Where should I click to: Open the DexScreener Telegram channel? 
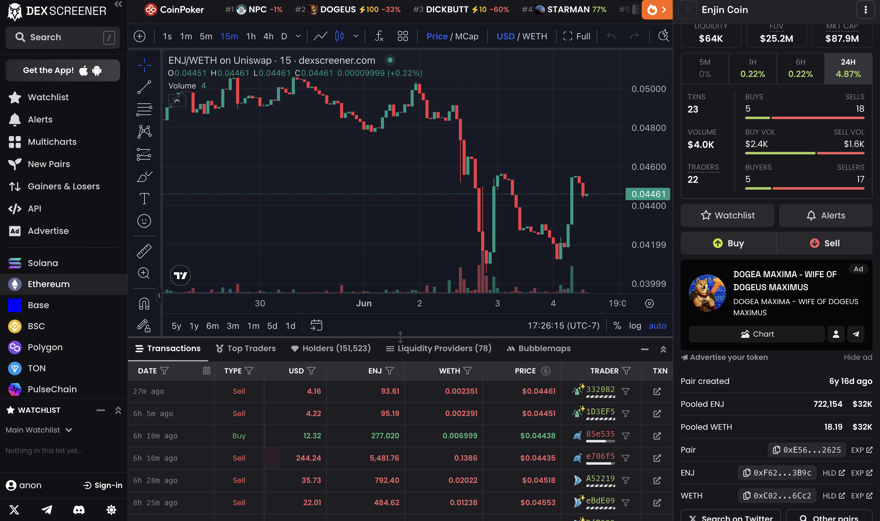47,510
